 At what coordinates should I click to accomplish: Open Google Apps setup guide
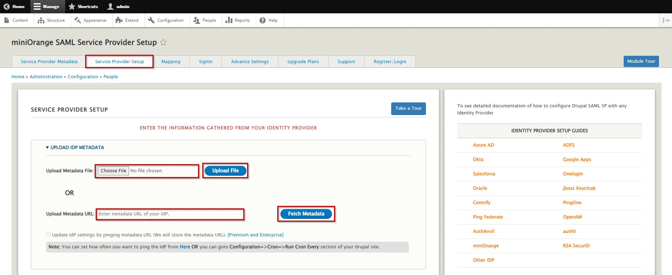pos(577,159)
